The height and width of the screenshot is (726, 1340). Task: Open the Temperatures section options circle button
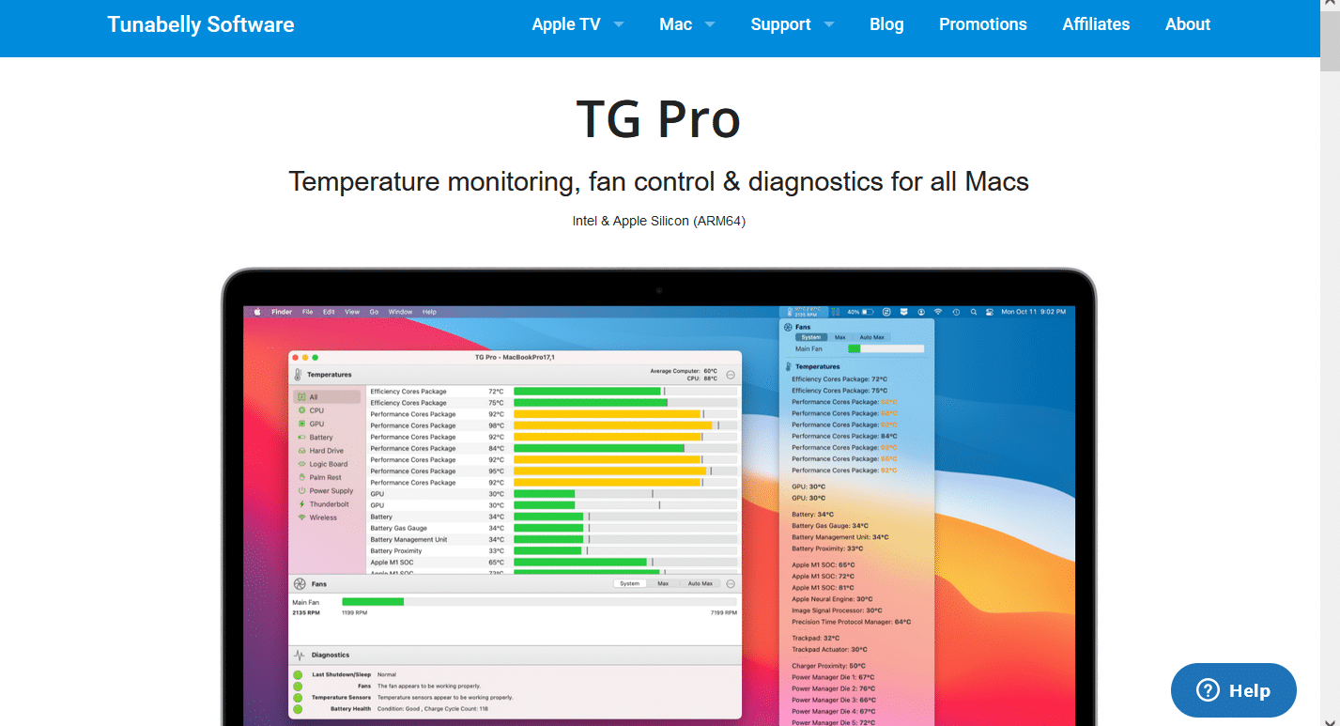point(731,375)
